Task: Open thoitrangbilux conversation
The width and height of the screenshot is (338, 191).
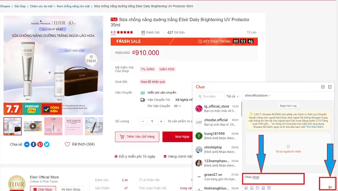Action: pos(217,188)
